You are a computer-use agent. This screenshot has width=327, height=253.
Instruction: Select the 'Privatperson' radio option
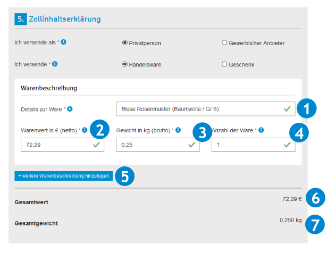point(125,43)
